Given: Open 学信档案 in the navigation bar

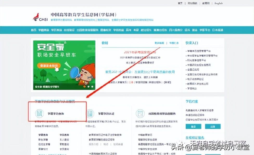Looking at the screenshot, I should click(x=119, y=30).
